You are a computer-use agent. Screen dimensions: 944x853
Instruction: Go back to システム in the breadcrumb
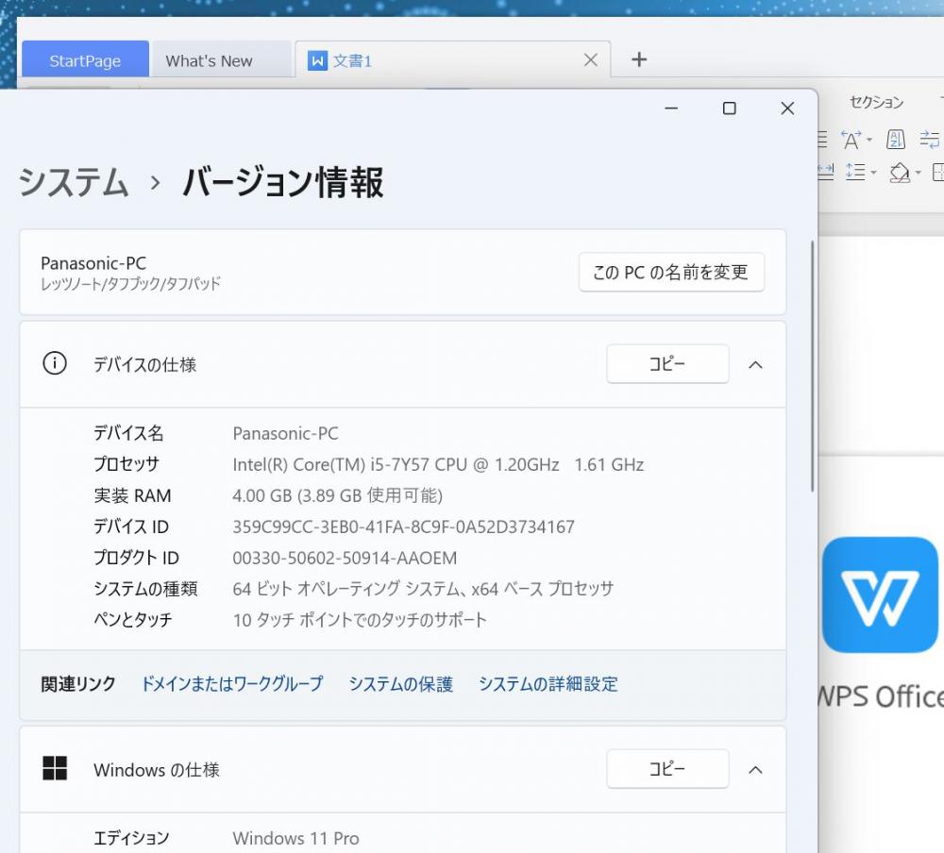click(74, 182)
